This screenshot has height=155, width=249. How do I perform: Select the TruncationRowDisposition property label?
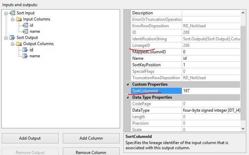tap(156, 78)
